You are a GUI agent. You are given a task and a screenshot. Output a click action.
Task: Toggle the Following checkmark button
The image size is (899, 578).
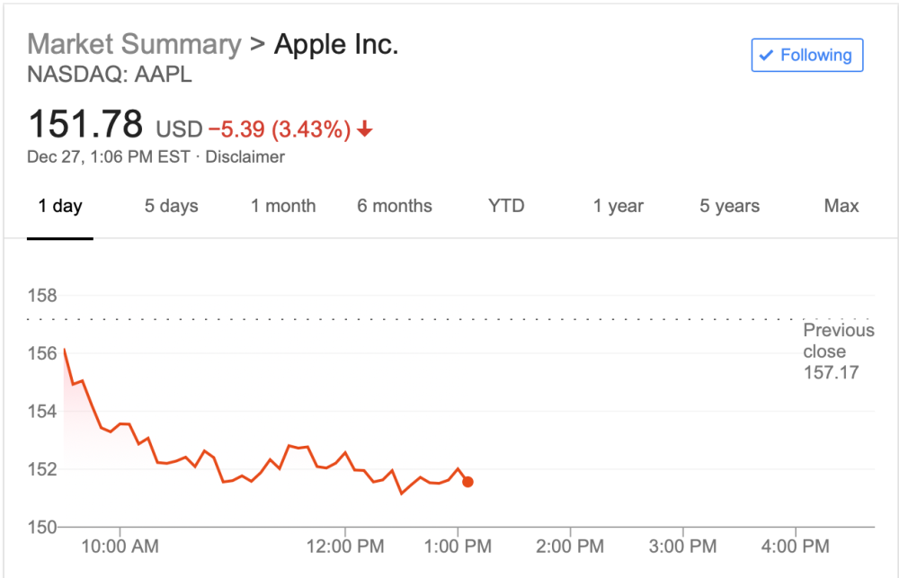pos(806,55)
